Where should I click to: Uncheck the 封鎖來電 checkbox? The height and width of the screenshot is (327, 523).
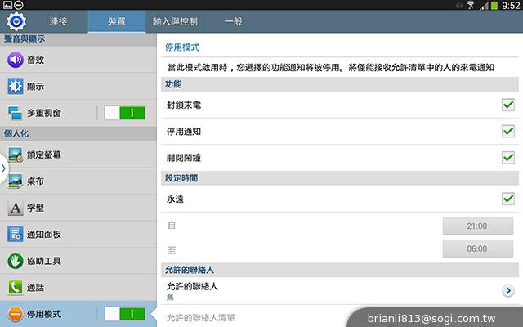pos(507,104)
